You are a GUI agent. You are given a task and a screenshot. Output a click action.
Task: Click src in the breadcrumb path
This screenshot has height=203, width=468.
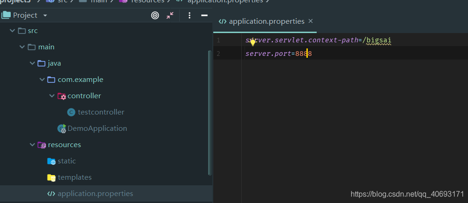point(62,1)
